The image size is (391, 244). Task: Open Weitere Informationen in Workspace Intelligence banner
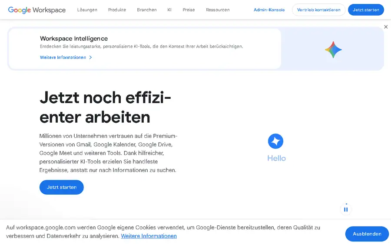tap(66, 57)
